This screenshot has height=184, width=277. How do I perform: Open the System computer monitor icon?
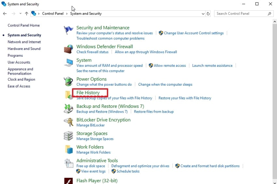pos(68,63)
